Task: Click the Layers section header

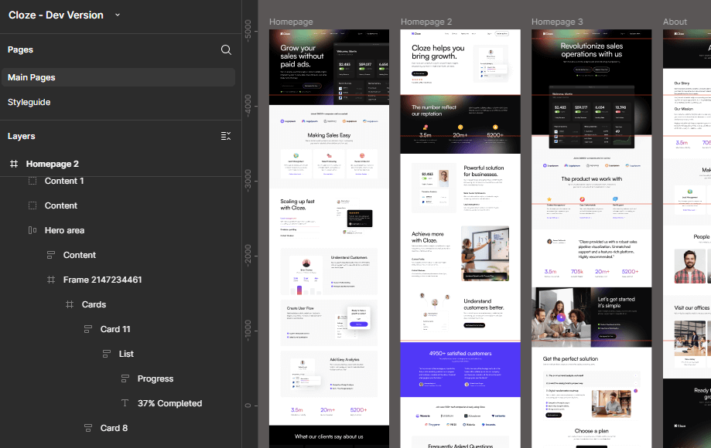Action: click(x=22, y=136)
